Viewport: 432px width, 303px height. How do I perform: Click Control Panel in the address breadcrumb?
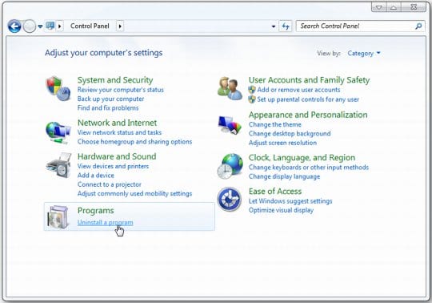(x=90, y=26)
